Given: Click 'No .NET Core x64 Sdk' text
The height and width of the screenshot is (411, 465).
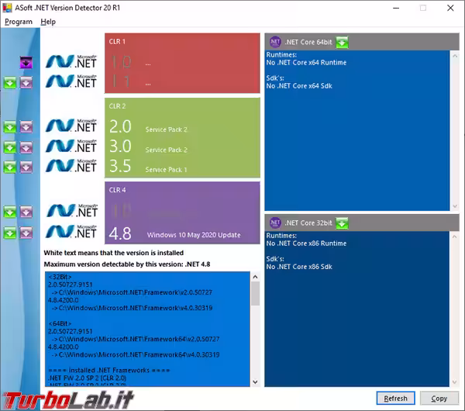Looking at the screenshot, I should tap(299, 86).
